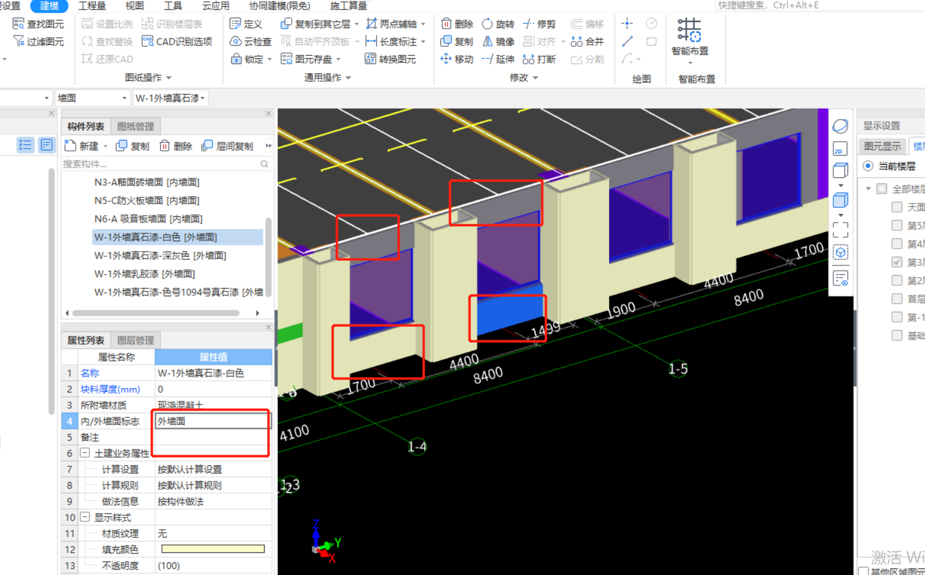
Task: Click the 内/外墙面标志 value field 外墙面
Action: 213,421
